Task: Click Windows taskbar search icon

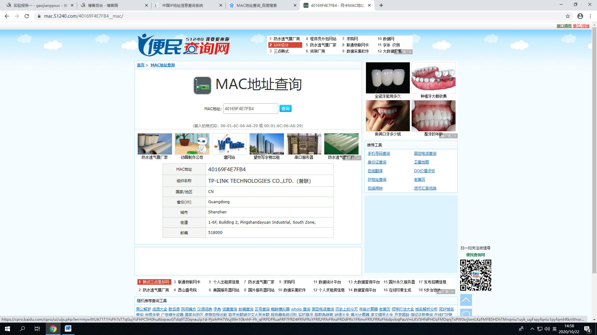Action: click(x=22, y=328)
